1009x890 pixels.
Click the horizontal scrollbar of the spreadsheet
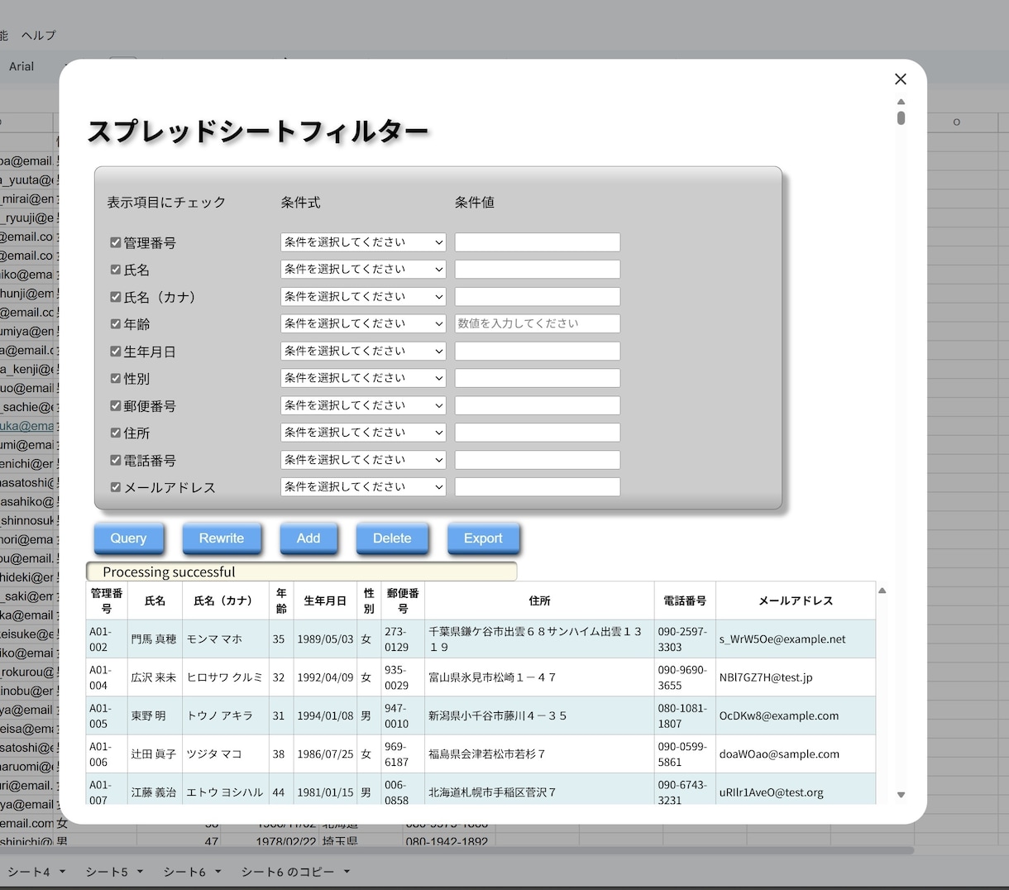tap(457, 849)
